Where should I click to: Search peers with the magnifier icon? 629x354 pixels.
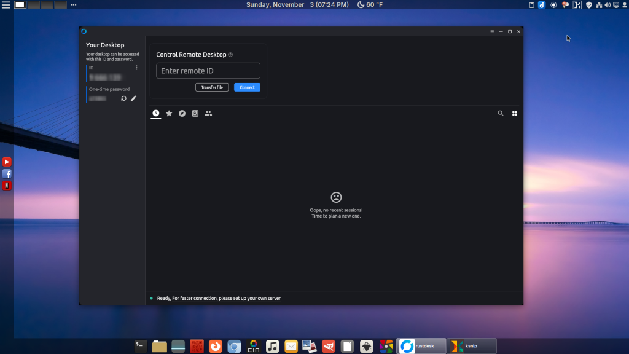click(501, 114)
